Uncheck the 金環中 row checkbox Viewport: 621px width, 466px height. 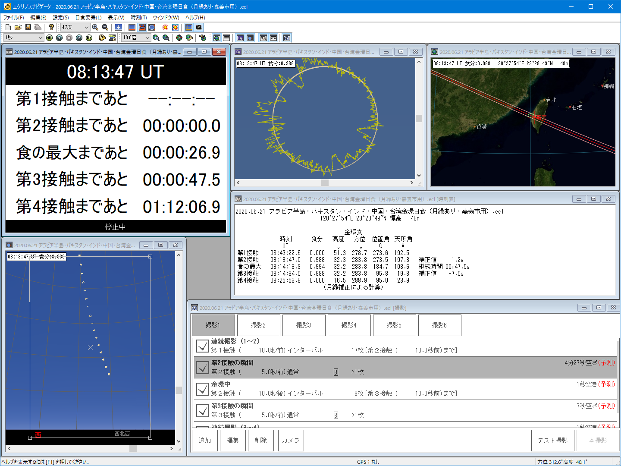[203, 389]
